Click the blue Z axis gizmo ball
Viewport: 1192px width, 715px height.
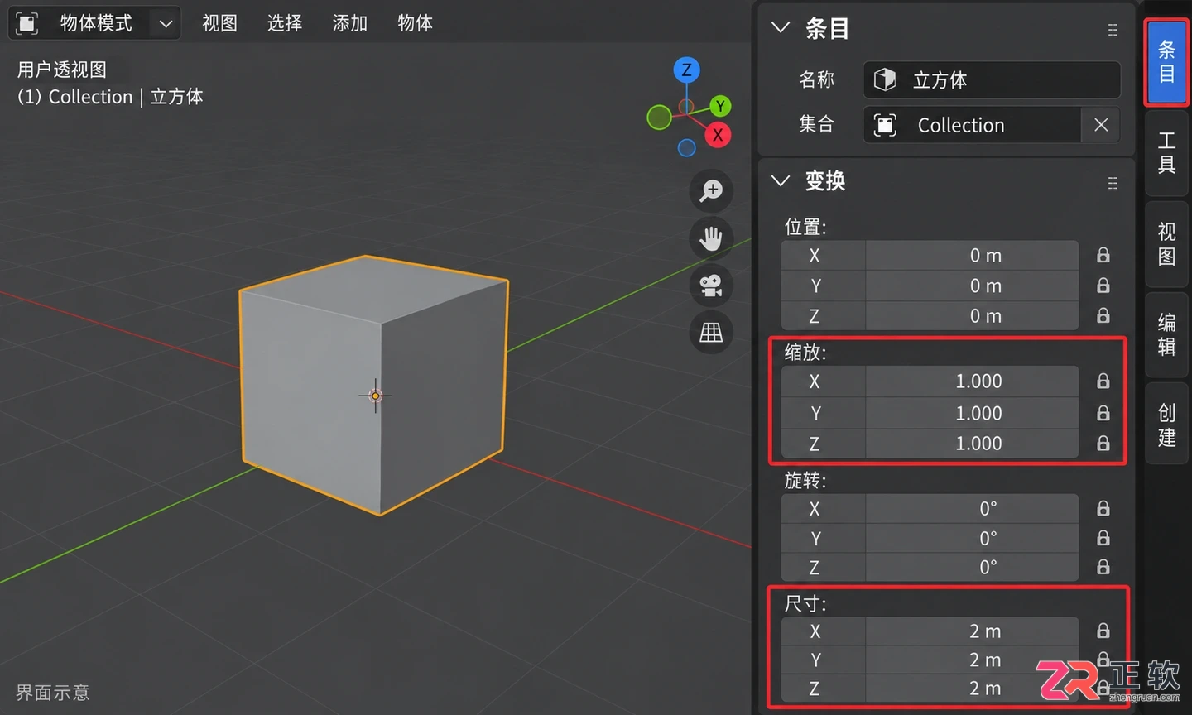[686, 70]
